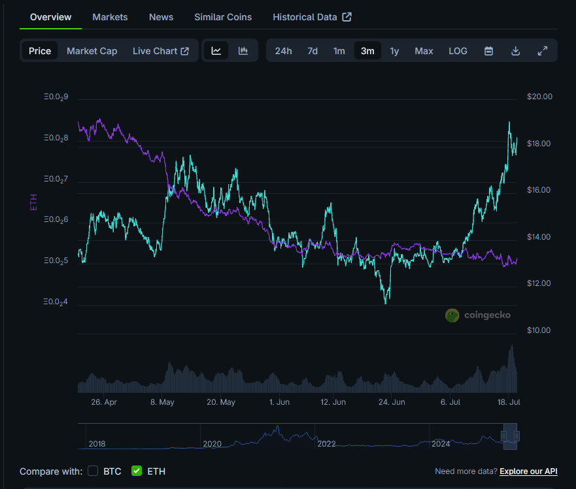The image size is (576, 489).
Task: Open the Markets tab
Action: (x=110, y=17)
